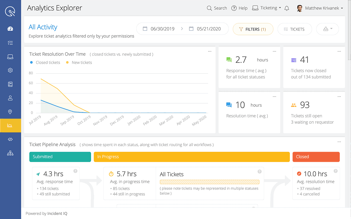This screenshot has width=351, height=219.
Task: Open the locations map pin icon
Action: click(x=10, y=112)
